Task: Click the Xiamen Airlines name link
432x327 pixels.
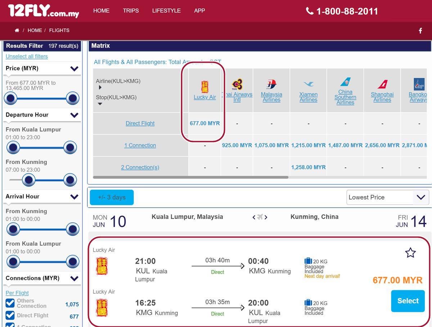Action: (x=309, y=97)
